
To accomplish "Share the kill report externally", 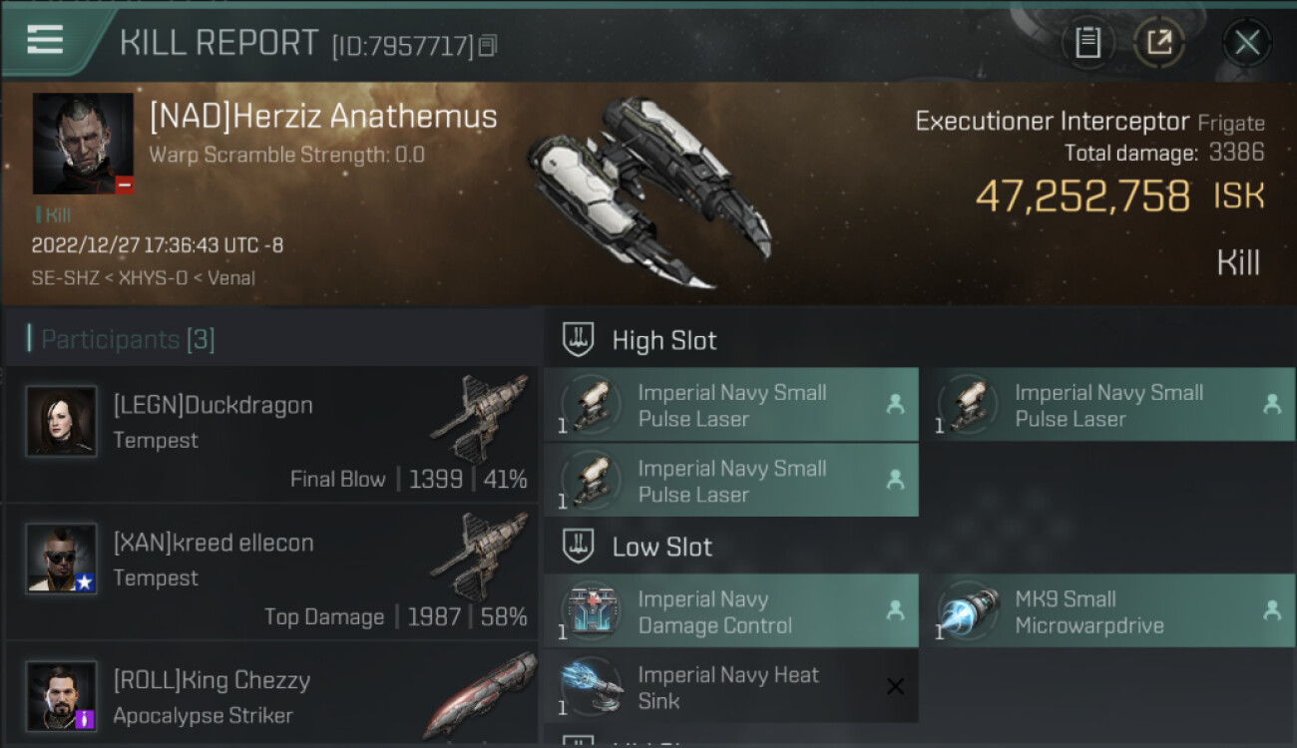I will click(x=1158, y=42).
